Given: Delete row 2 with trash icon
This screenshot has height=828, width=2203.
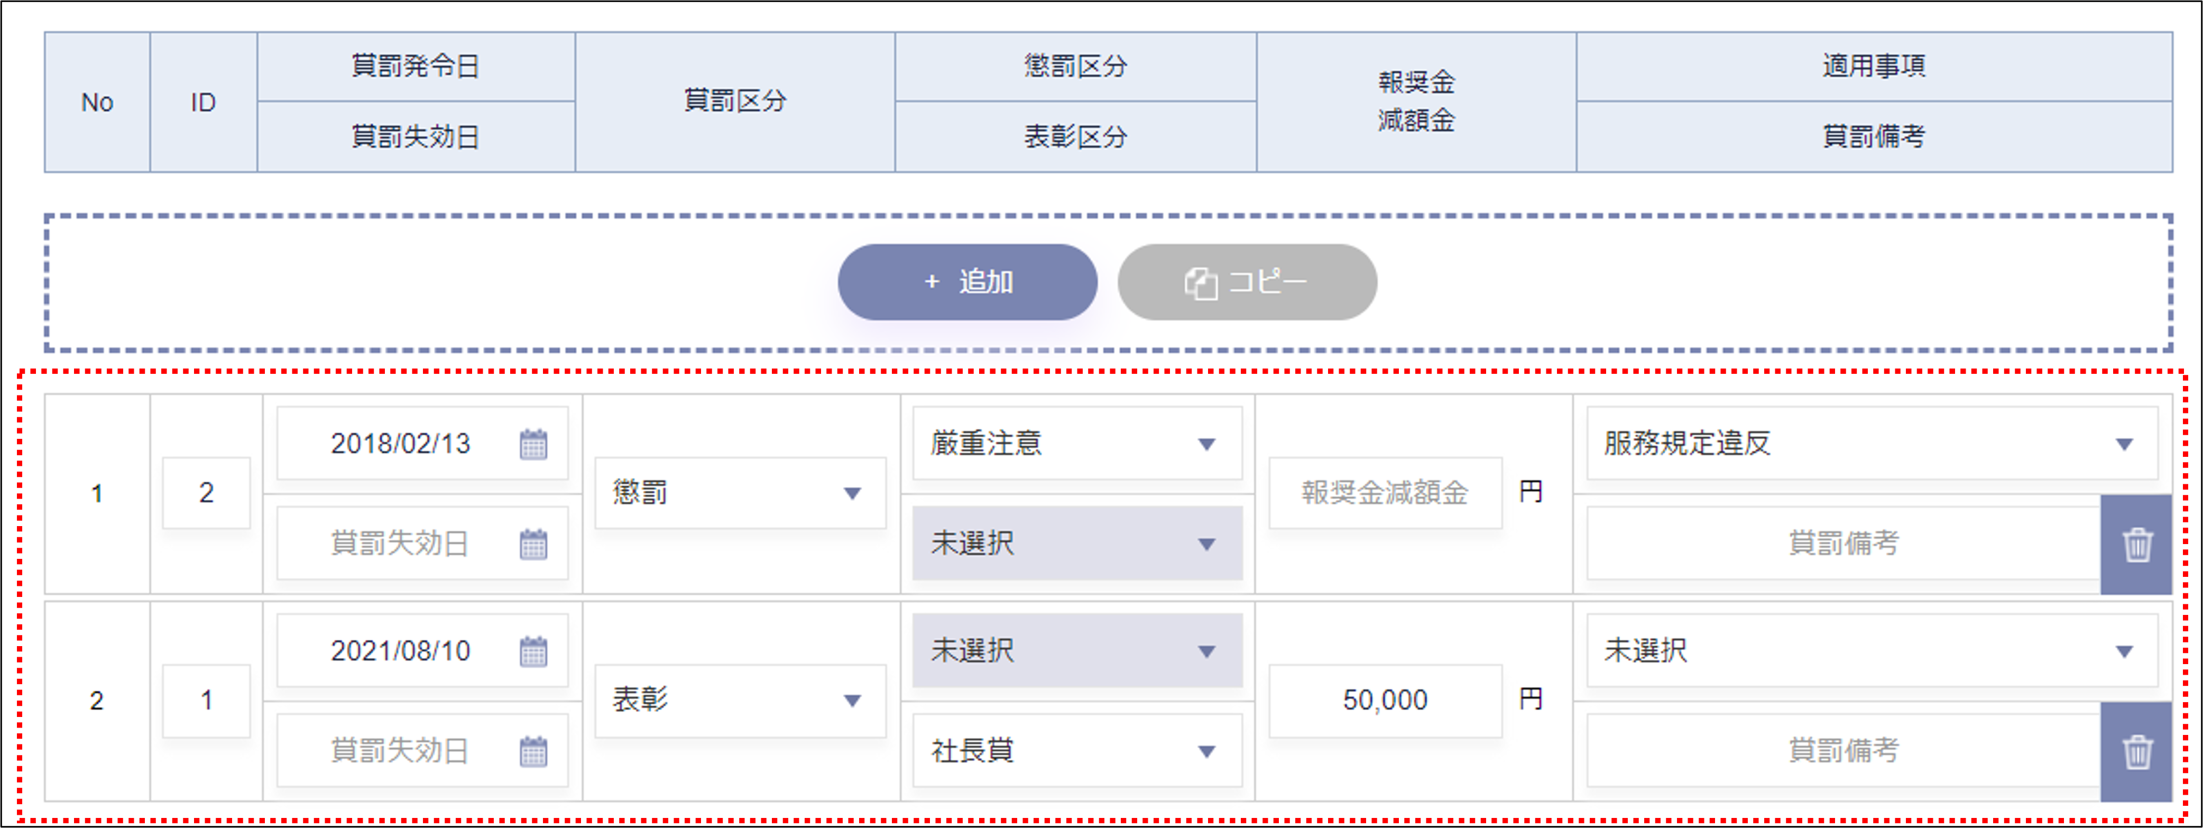Looking at the screenshot, I should [x=2136, y=752].
